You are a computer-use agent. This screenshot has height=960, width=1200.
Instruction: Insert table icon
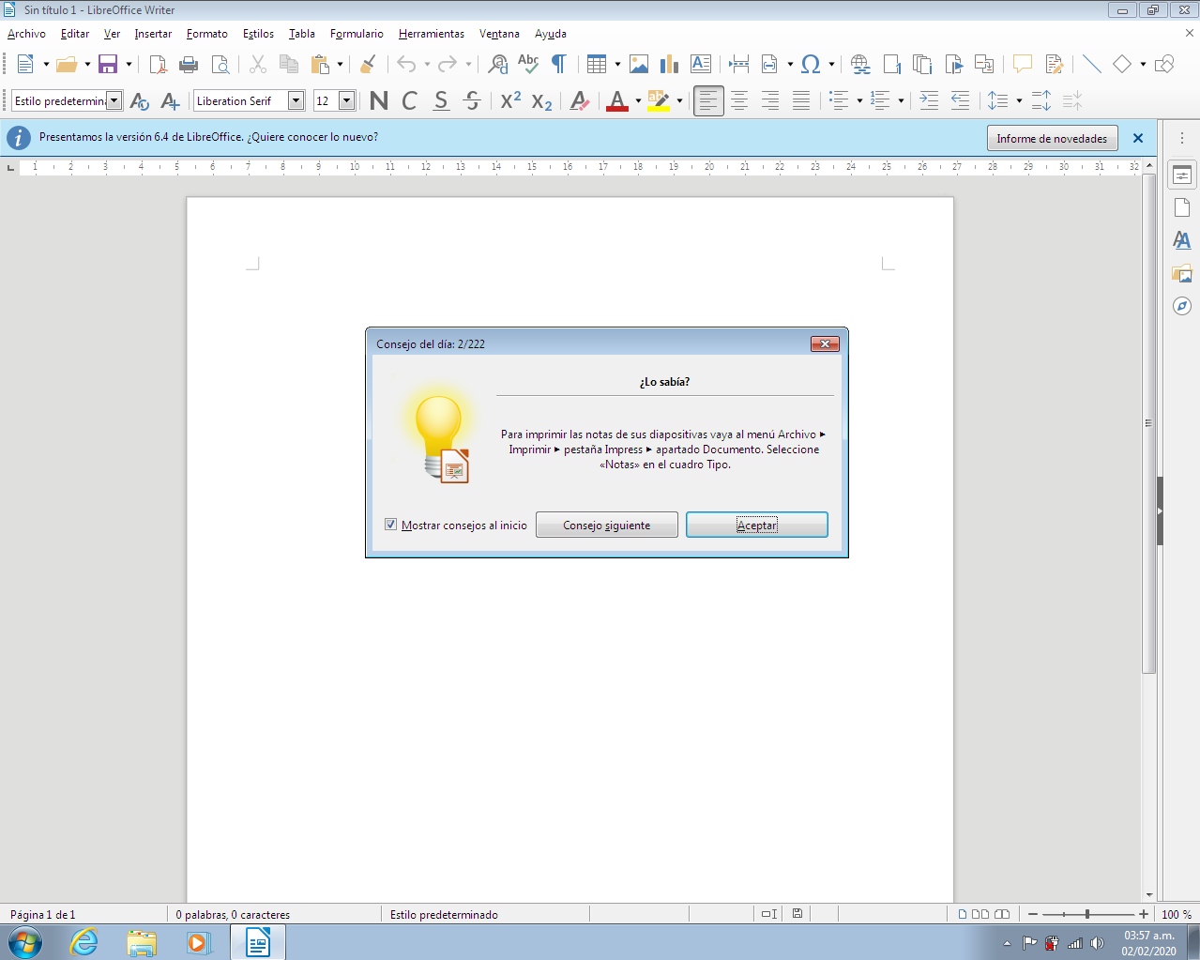(x=597, y=64)
